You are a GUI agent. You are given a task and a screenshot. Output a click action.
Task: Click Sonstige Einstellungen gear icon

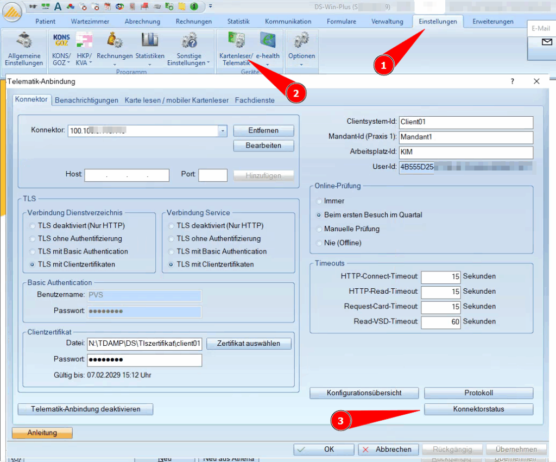tap(189, 41)
